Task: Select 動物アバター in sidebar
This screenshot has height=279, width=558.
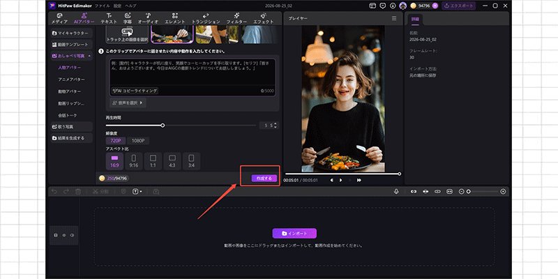Action: tap(69, 91)
